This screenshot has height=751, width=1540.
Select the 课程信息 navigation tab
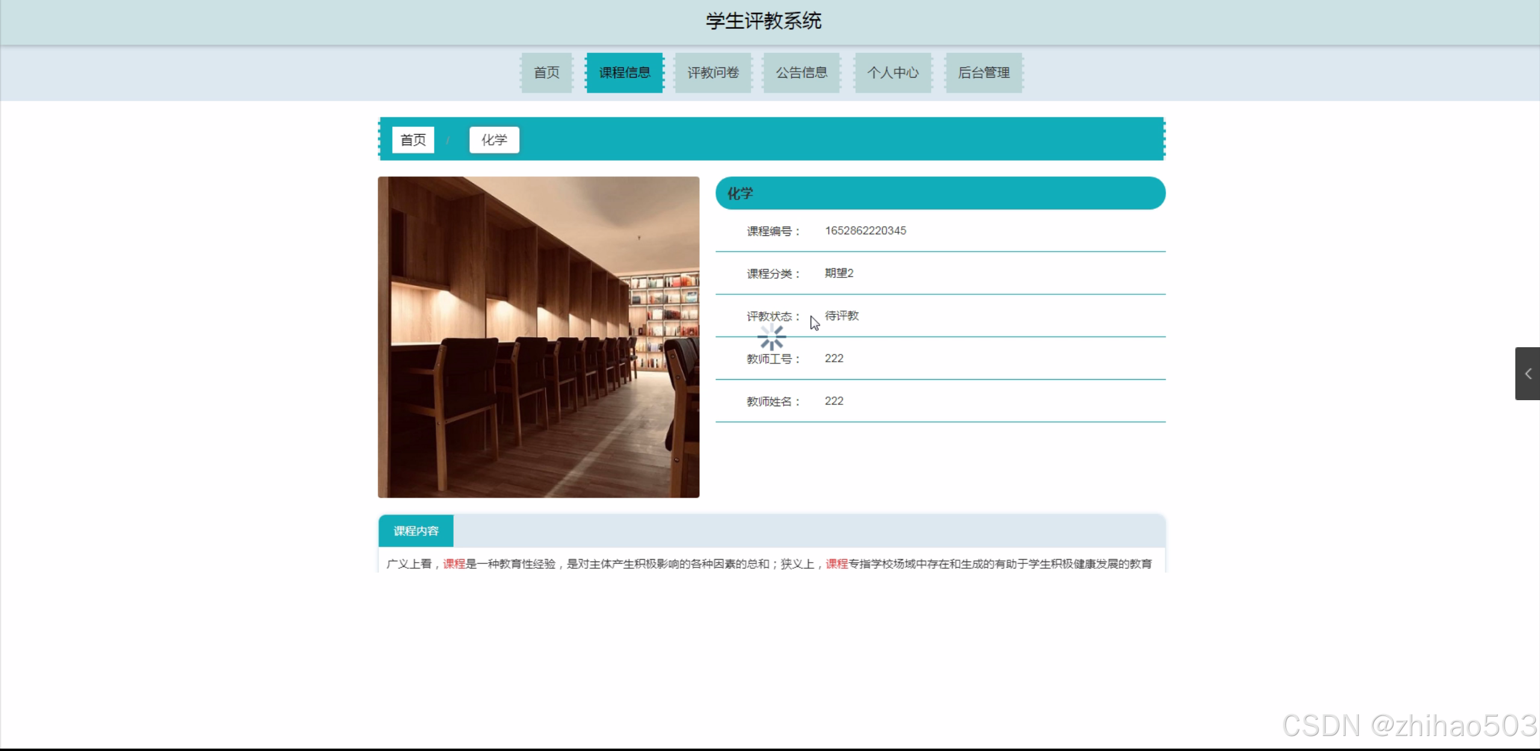click(625, 73)
